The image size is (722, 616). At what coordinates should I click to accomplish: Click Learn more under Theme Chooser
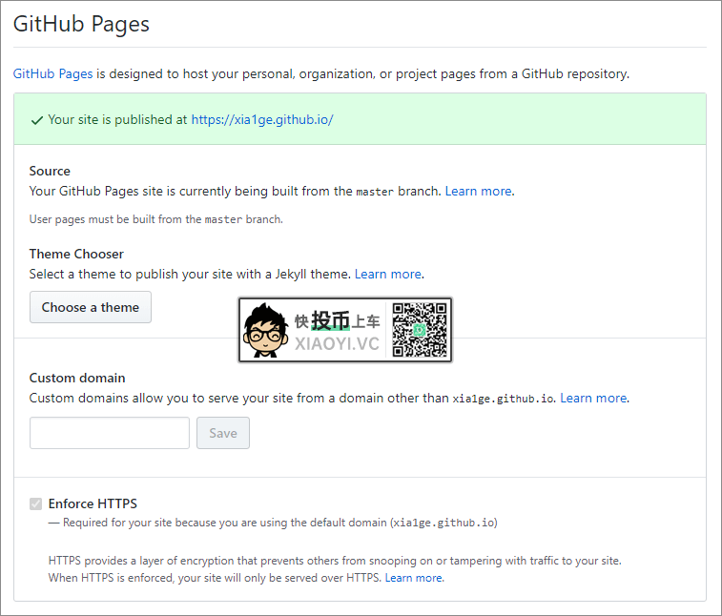click(x=388, y=274)
